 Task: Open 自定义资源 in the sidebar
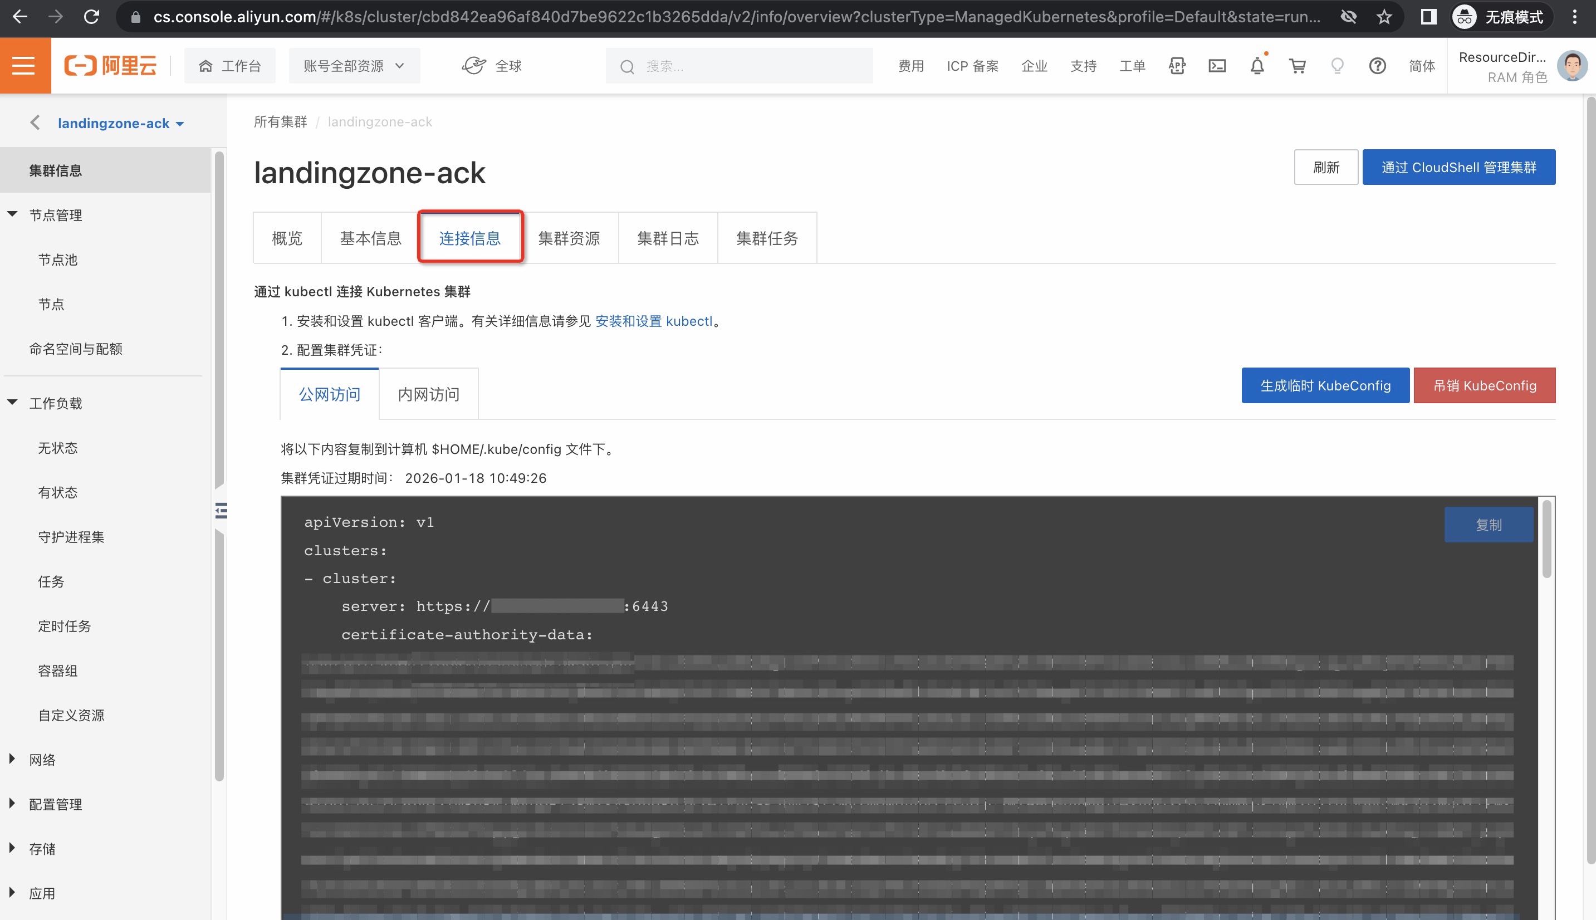click(x=71, y=715)
